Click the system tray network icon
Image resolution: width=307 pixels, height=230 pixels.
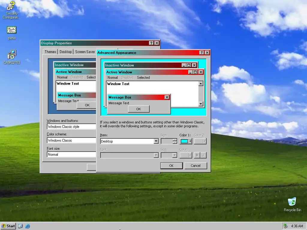pos(286,226)
